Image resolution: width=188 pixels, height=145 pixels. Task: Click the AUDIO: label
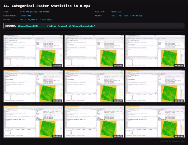pyautogui.click(x=7, y=19)
